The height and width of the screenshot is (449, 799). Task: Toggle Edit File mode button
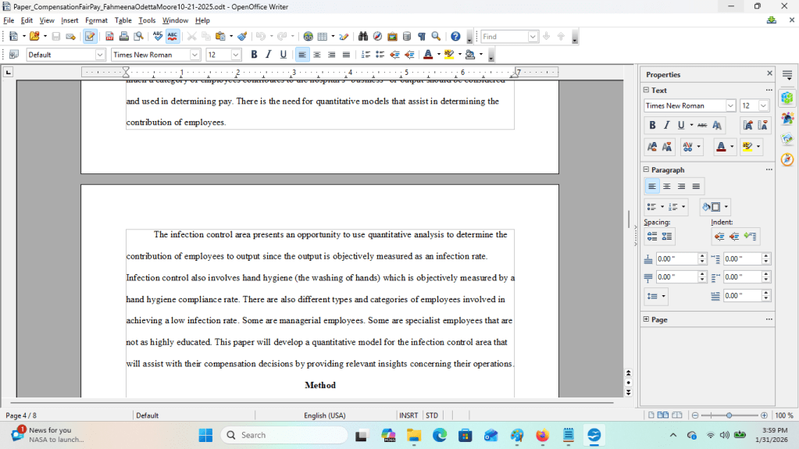[90, 37]
